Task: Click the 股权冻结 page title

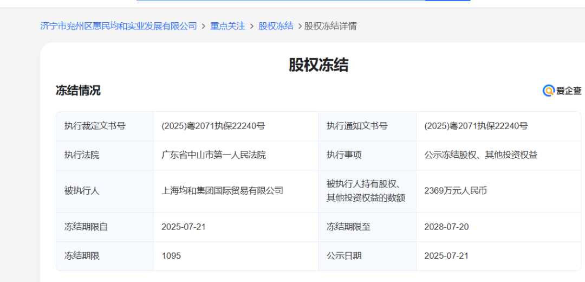Action: point(318,65)
